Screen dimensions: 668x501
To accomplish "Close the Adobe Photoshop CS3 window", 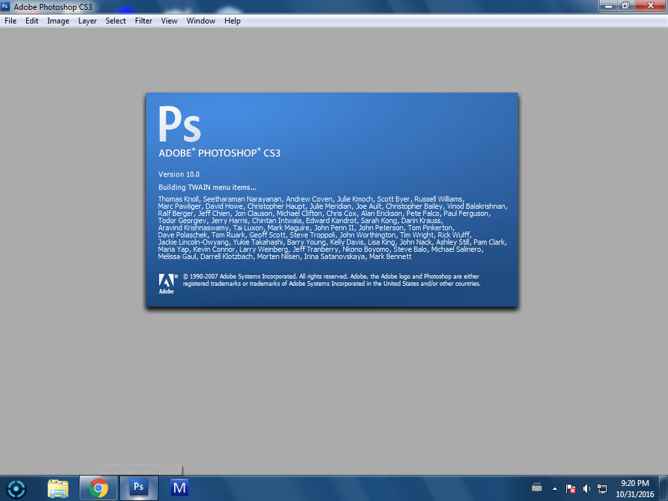I will (650, 5).
